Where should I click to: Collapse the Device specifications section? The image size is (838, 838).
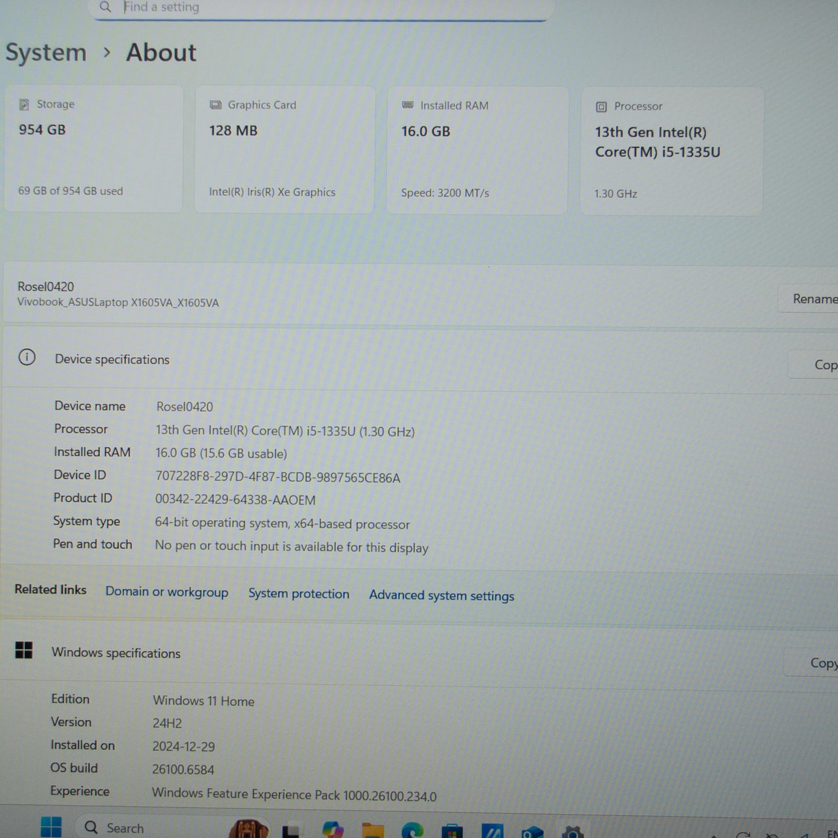point(406,360)
